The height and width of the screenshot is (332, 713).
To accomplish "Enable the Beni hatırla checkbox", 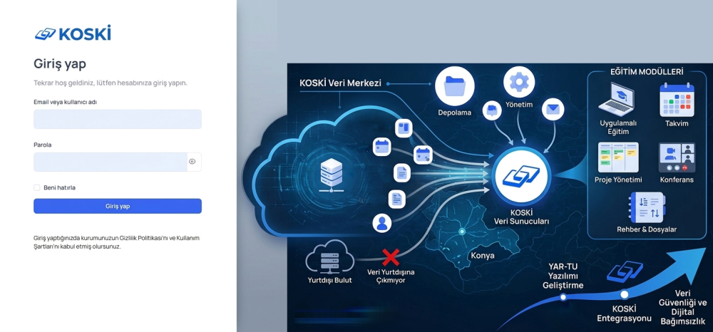I will click(37, 187).
